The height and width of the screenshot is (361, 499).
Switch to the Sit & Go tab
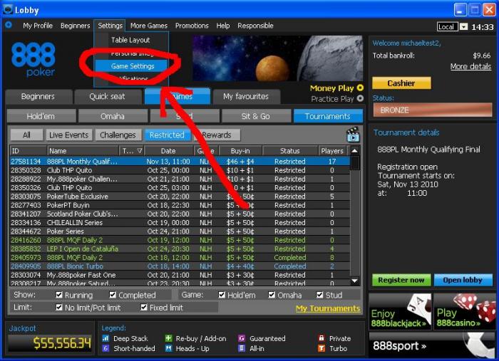click(256, 116)
